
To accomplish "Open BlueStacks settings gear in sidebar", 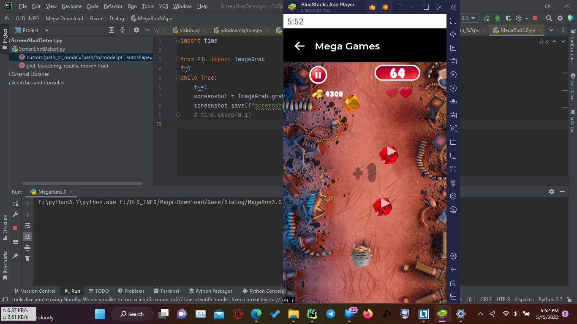I will [453, 256].
